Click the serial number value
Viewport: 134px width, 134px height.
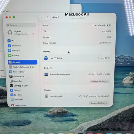tap(105, 43)
